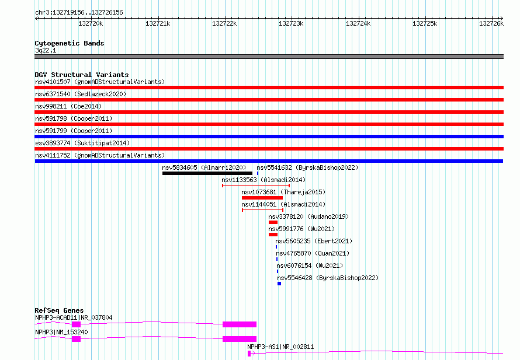Open the NPHP3|NM_153240 gene label
Viewport: 520px width, 360px height.
coord(61,332)
